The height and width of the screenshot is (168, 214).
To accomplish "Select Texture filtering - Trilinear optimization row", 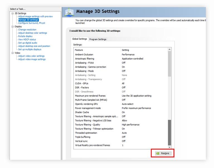I will 121,129.
